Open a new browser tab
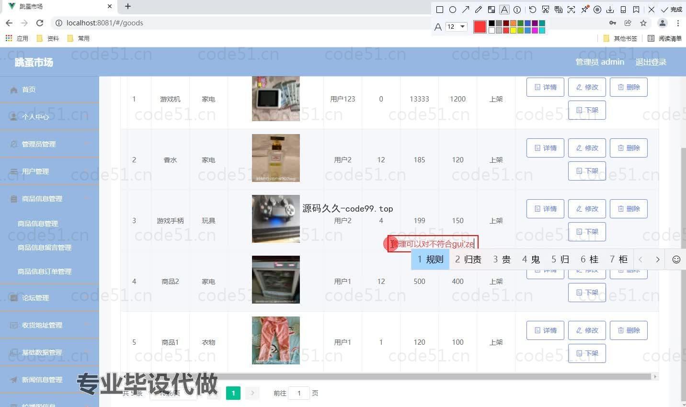Screen dimensions: 686x407 tap(128, 7)
